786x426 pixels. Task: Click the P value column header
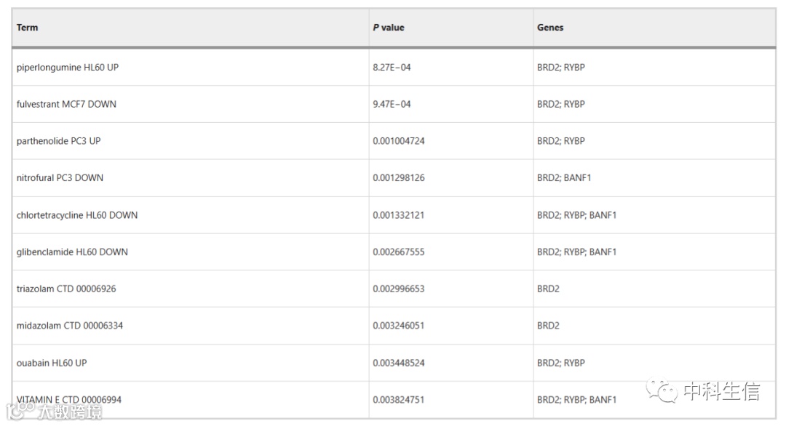click(389, 28)
